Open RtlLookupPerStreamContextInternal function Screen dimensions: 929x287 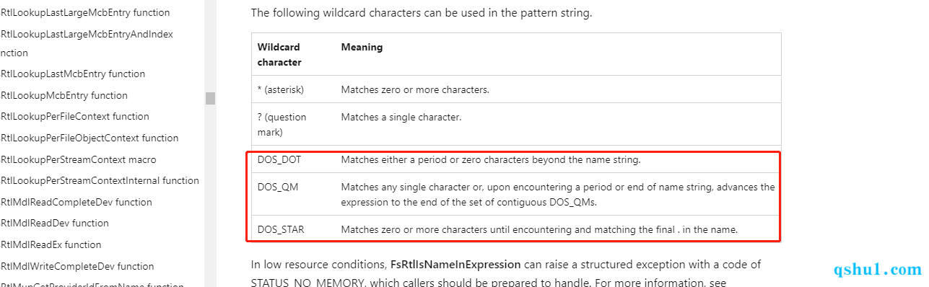click(x=100, y=180)
